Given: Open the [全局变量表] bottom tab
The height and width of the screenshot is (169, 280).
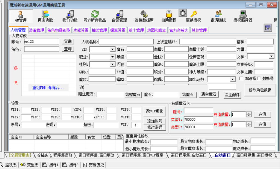Looking at the screenshot, I should pyautogui.click(x=20, y=155).
